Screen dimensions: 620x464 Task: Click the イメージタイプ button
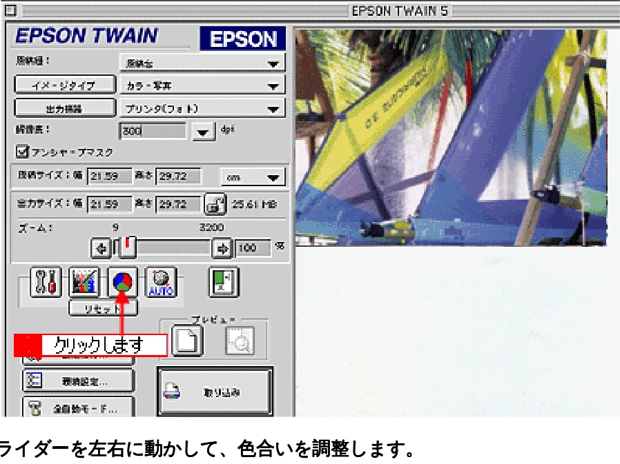tap(65, 85)
